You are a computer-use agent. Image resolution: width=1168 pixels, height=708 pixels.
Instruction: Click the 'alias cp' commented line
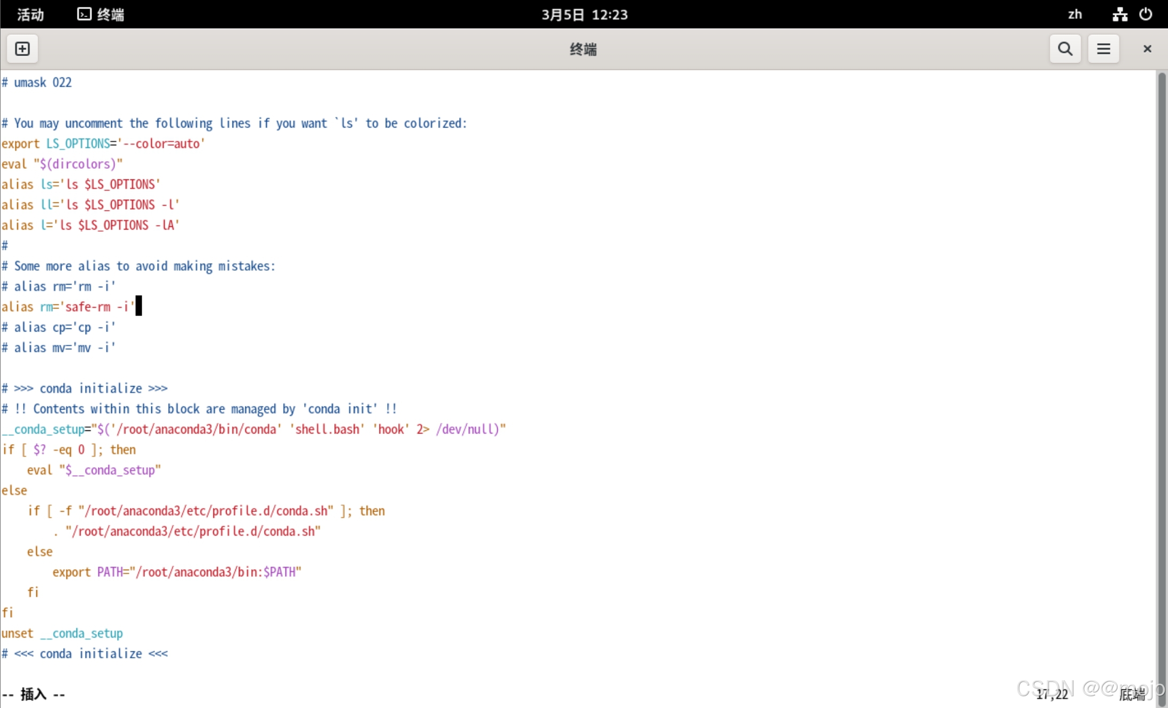tap(59, 327)
